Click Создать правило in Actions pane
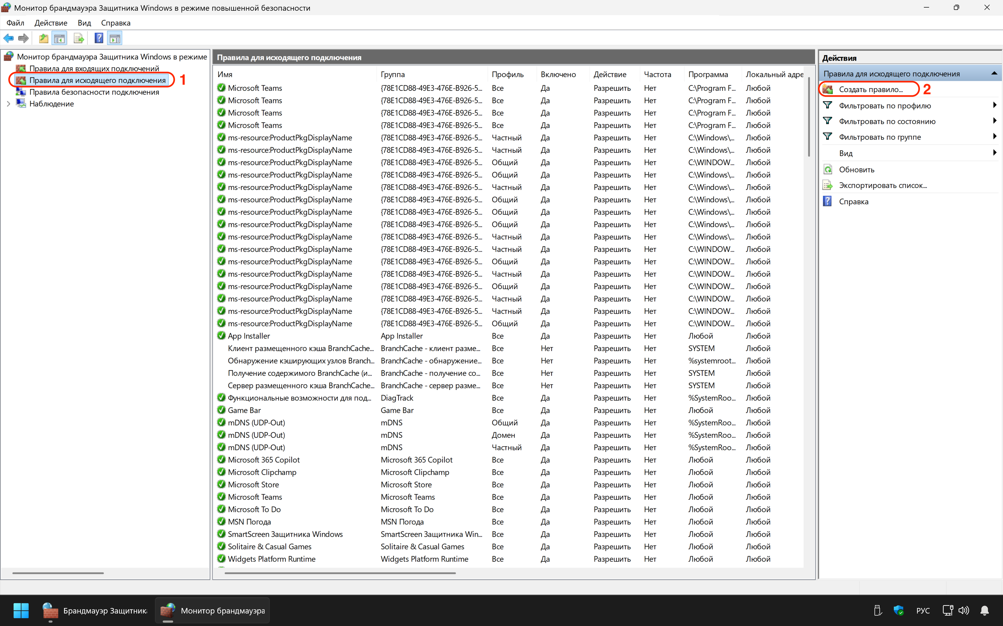The height and width of the screenshot is (626, 1003). [x=870, y=89]
